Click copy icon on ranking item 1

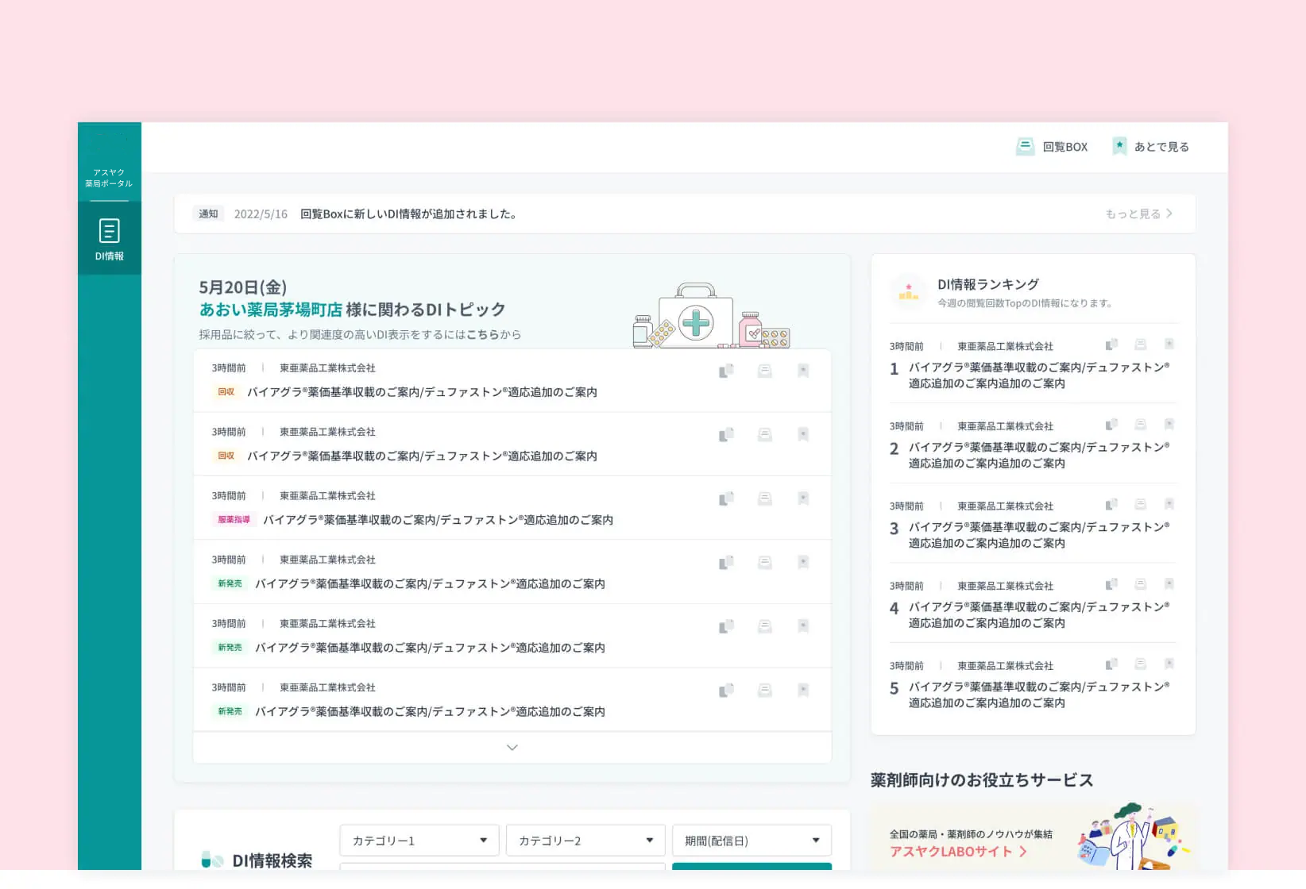1111,344
